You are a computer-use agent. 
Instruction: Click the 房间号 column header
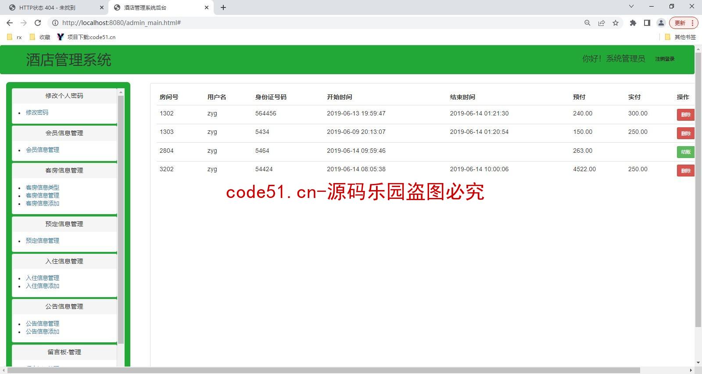tap(169, 97)
